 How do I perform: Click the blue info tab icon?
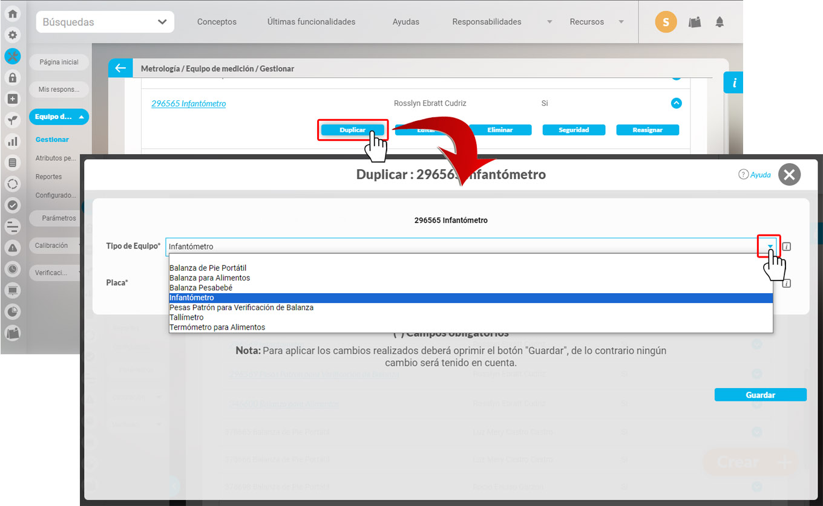click(x=734, y=83)
